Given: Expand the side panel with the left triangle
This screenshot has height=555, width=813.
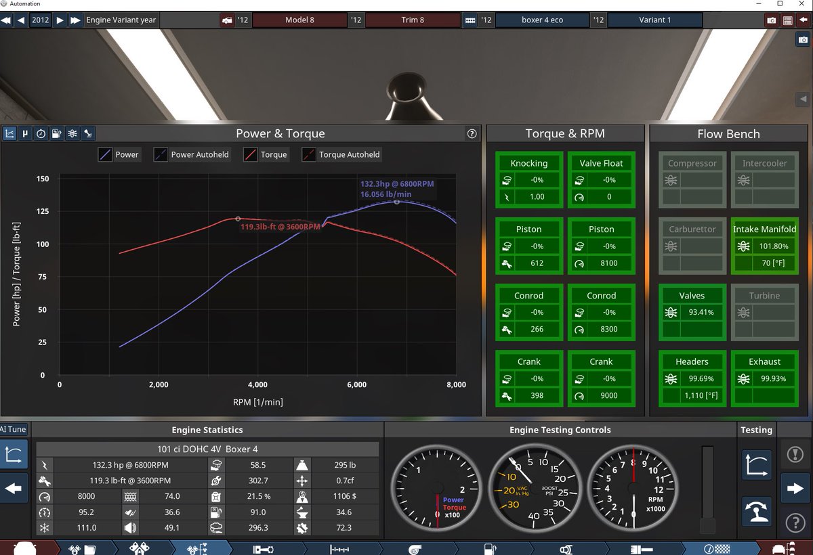Looking at the screenshot, I should point(804,99).
